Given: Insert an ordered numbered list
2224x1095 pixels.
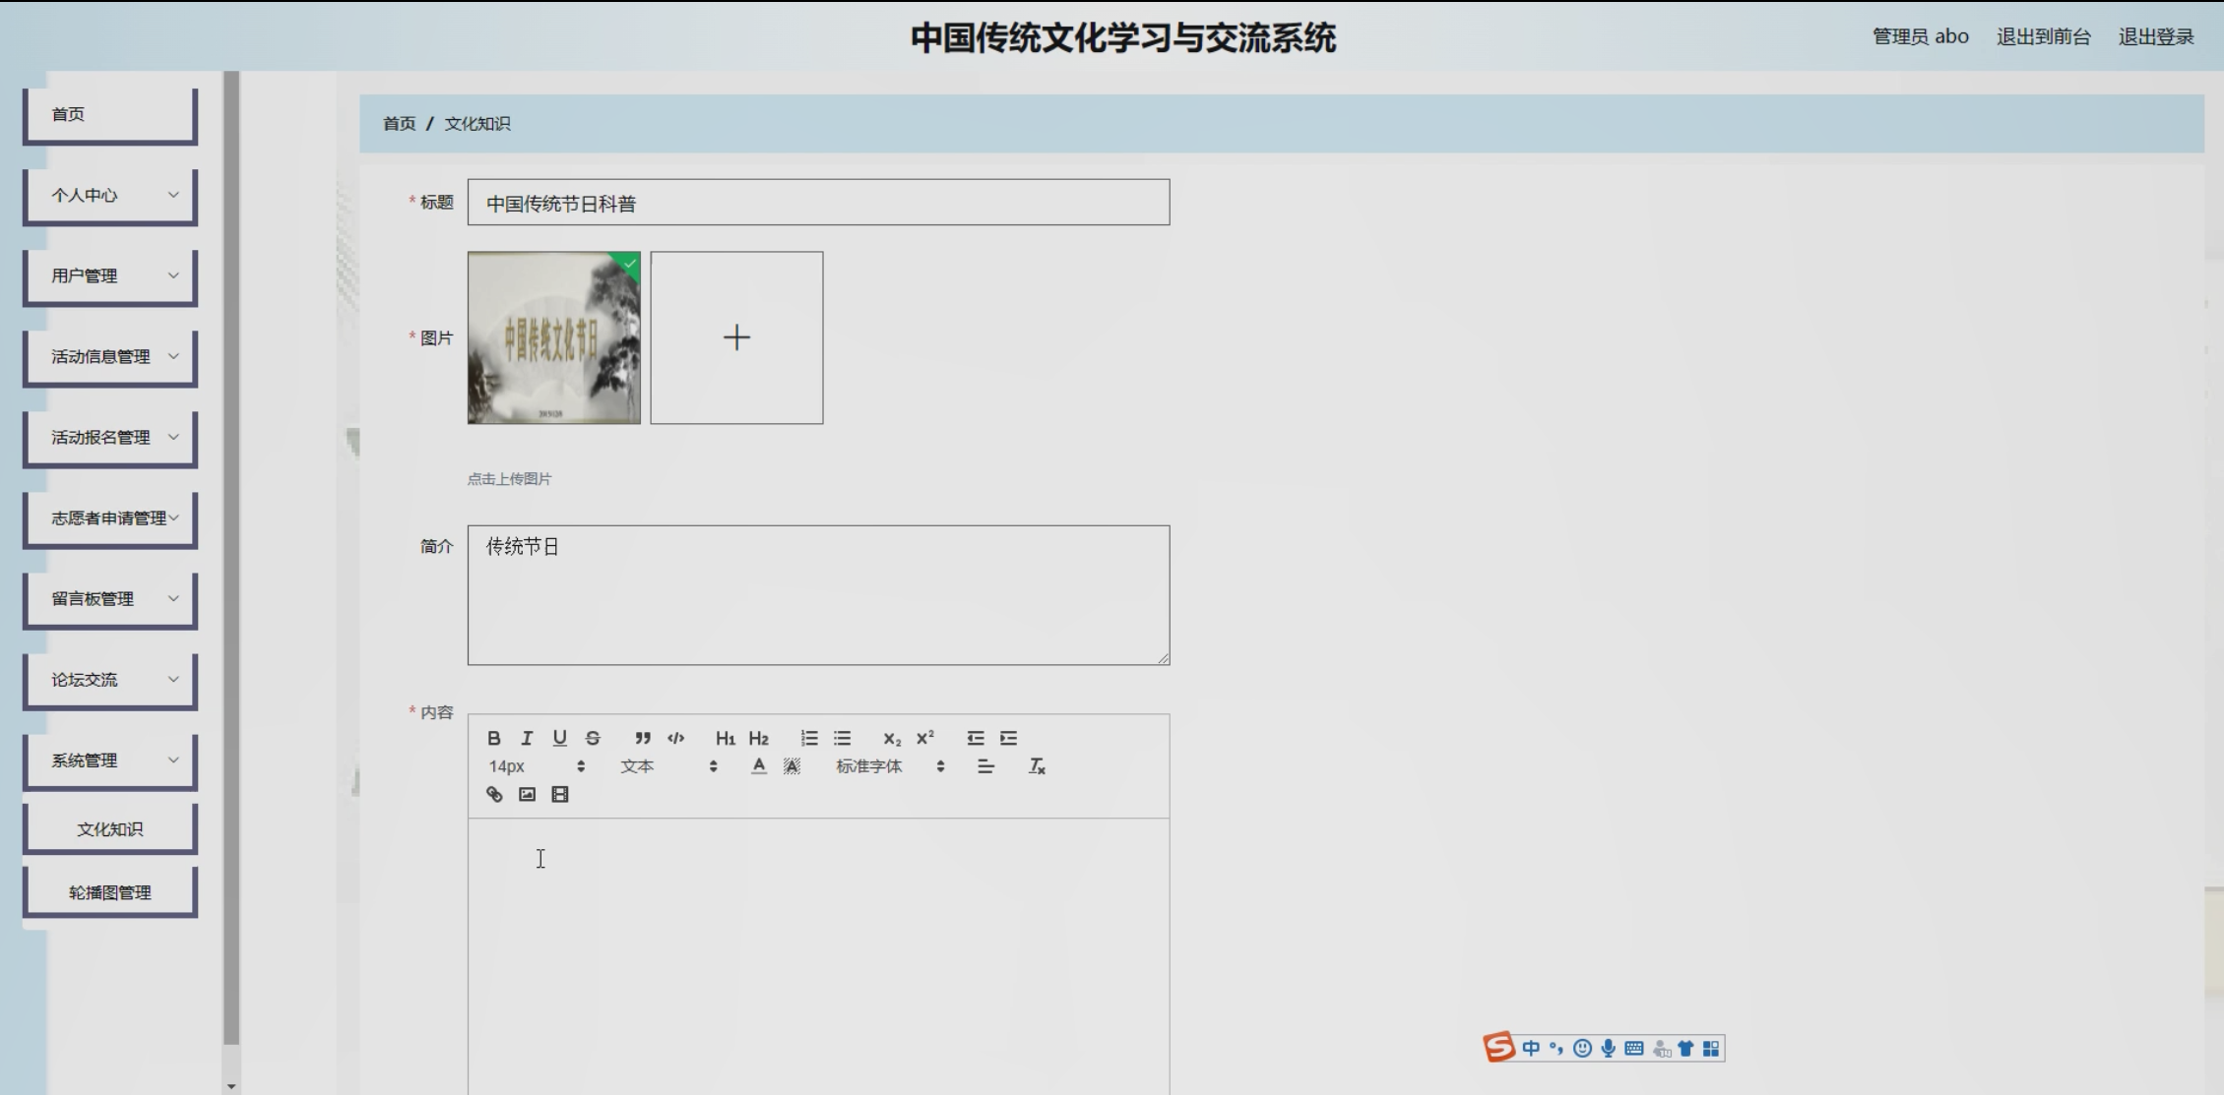Looking at the screenshot, I should click(x=809, y=738).
